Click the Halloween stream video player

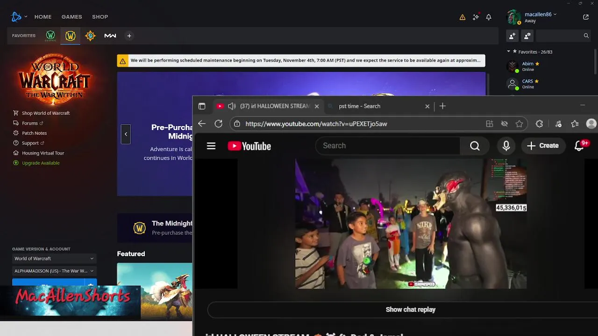(x=411, y=224)
